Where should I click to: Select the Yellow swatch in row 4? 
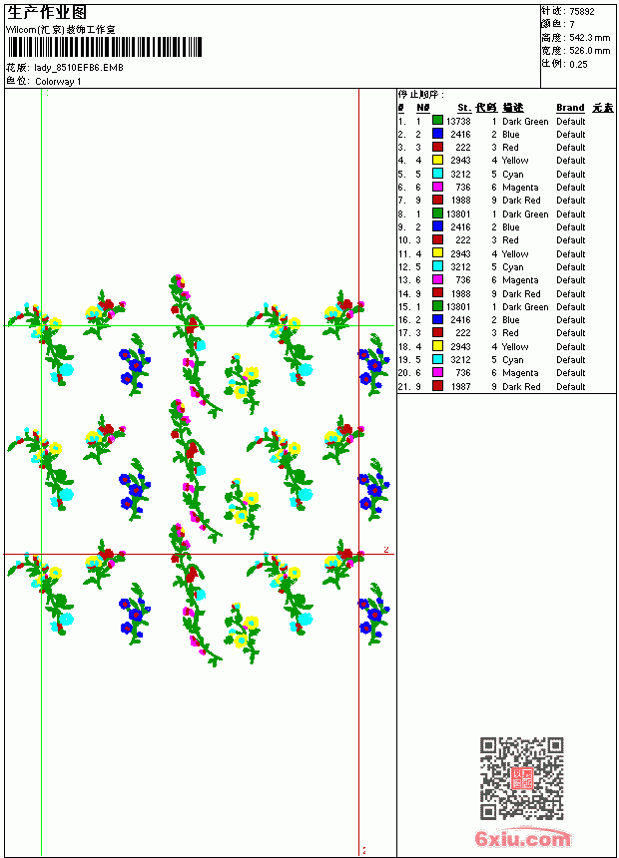(x=437, y=160)
